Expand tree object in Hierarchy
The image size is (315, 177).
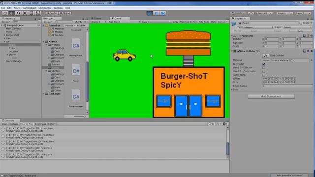(4, 38)
